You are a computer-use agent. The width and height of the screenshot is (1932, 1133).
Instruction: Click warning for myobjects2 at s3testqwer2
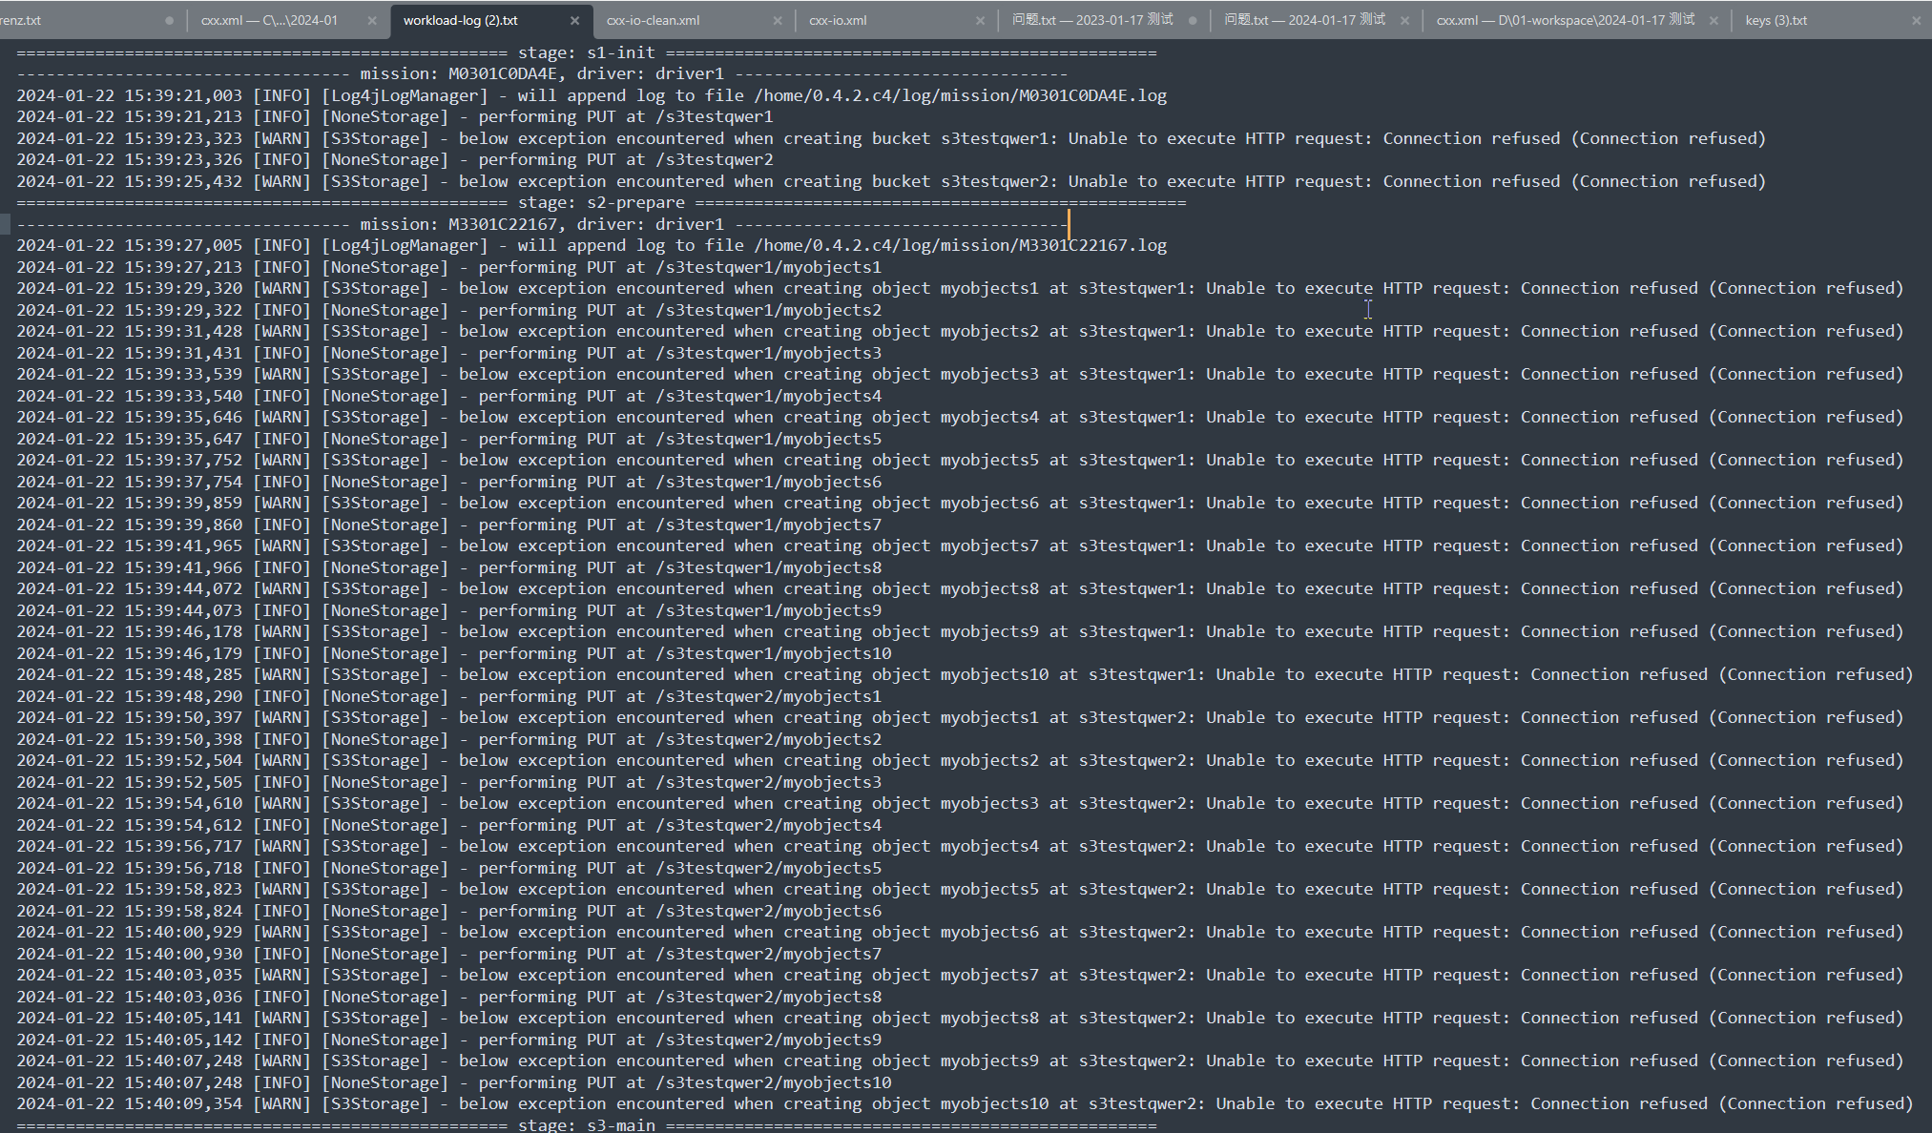[960, 760]
